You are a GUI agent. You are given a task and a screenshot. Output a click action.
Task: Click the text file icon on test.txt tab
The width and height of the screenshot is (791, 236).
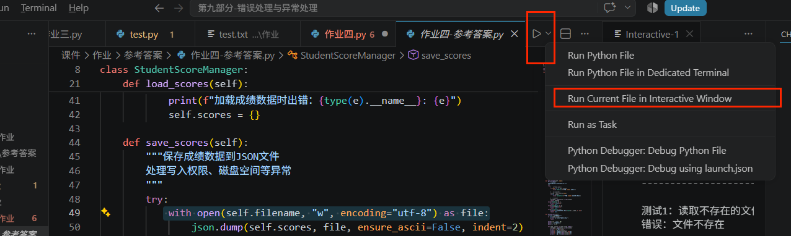tap(211, 34)
